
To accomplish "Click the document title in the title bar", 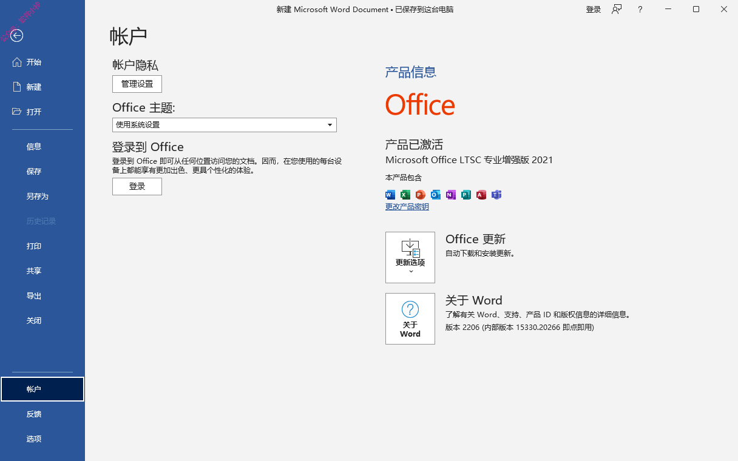I will pyautogui.click(x=365, y=9).
